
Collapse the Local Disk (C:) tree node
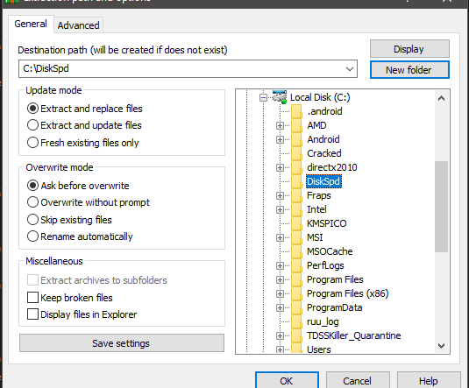click(263, 97)
